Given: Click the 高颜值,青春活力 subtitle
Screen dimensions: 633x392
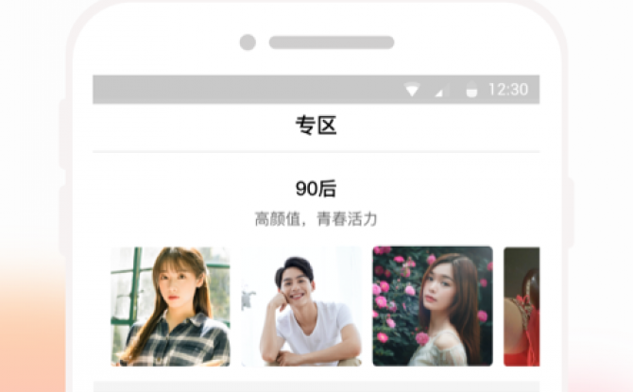Looking at the screenshot, I should [316, 219].
